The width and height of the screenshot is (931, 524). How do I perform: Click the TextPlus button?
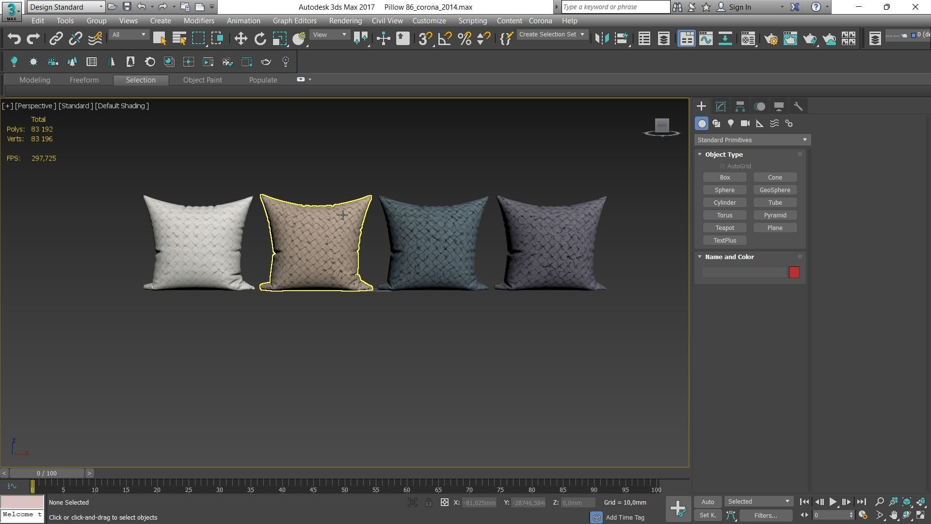click(725, 241)
